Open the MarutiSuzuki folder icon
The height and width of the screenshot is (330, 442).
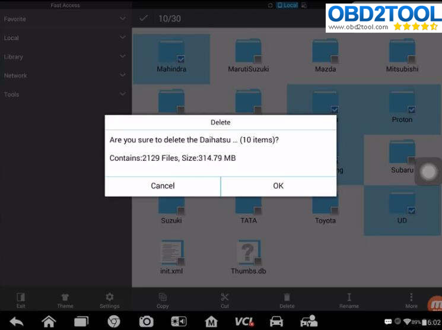coord(248,51)
